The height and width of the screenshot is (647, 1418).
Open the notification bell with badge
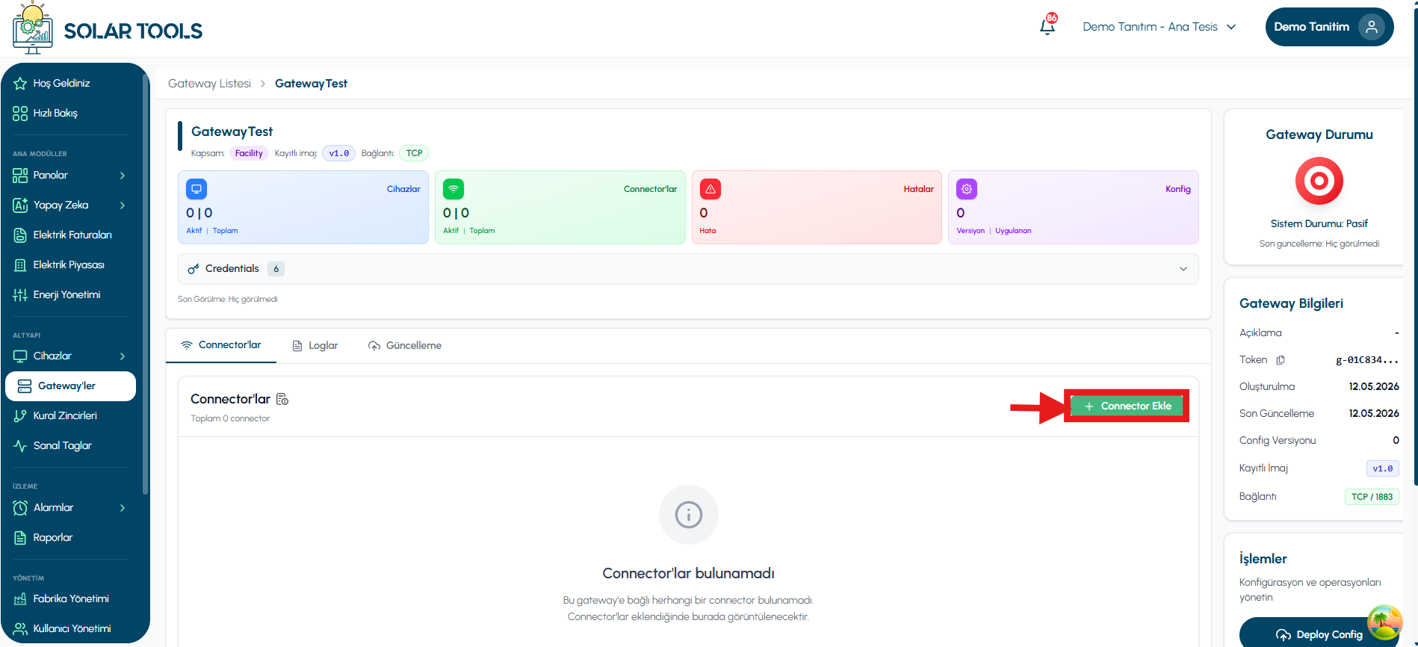(x=1048, y=25)
